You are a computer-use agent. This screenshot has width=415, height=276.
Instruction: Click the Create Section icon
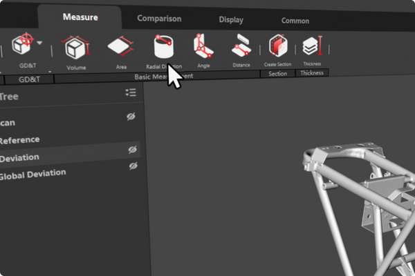click(x=277, y=48)
